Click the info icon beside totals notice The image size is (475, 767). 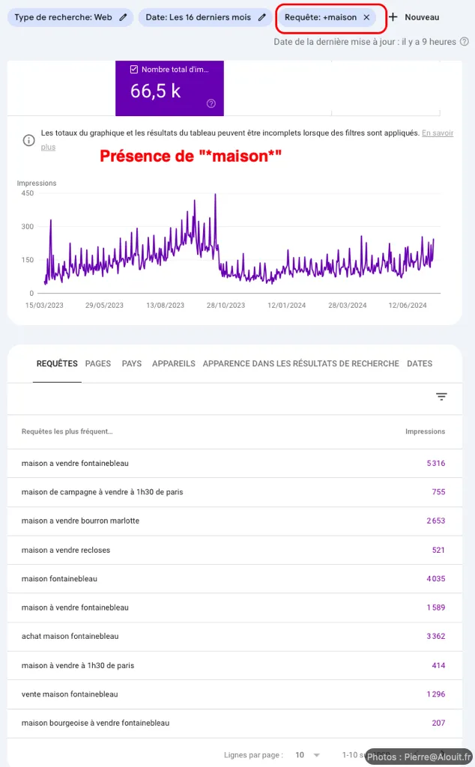tap(28, 140)
